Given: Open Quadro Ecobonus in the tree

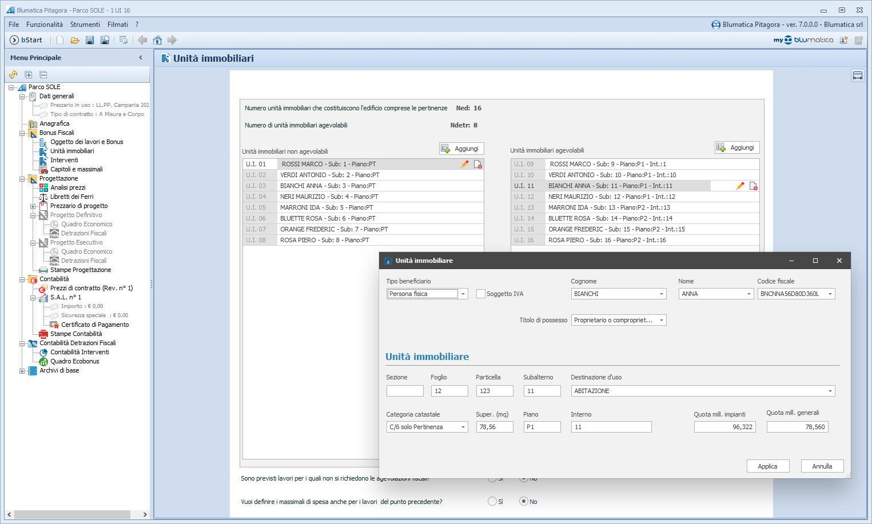Looking at the screenshot, I should coord(75,361).
